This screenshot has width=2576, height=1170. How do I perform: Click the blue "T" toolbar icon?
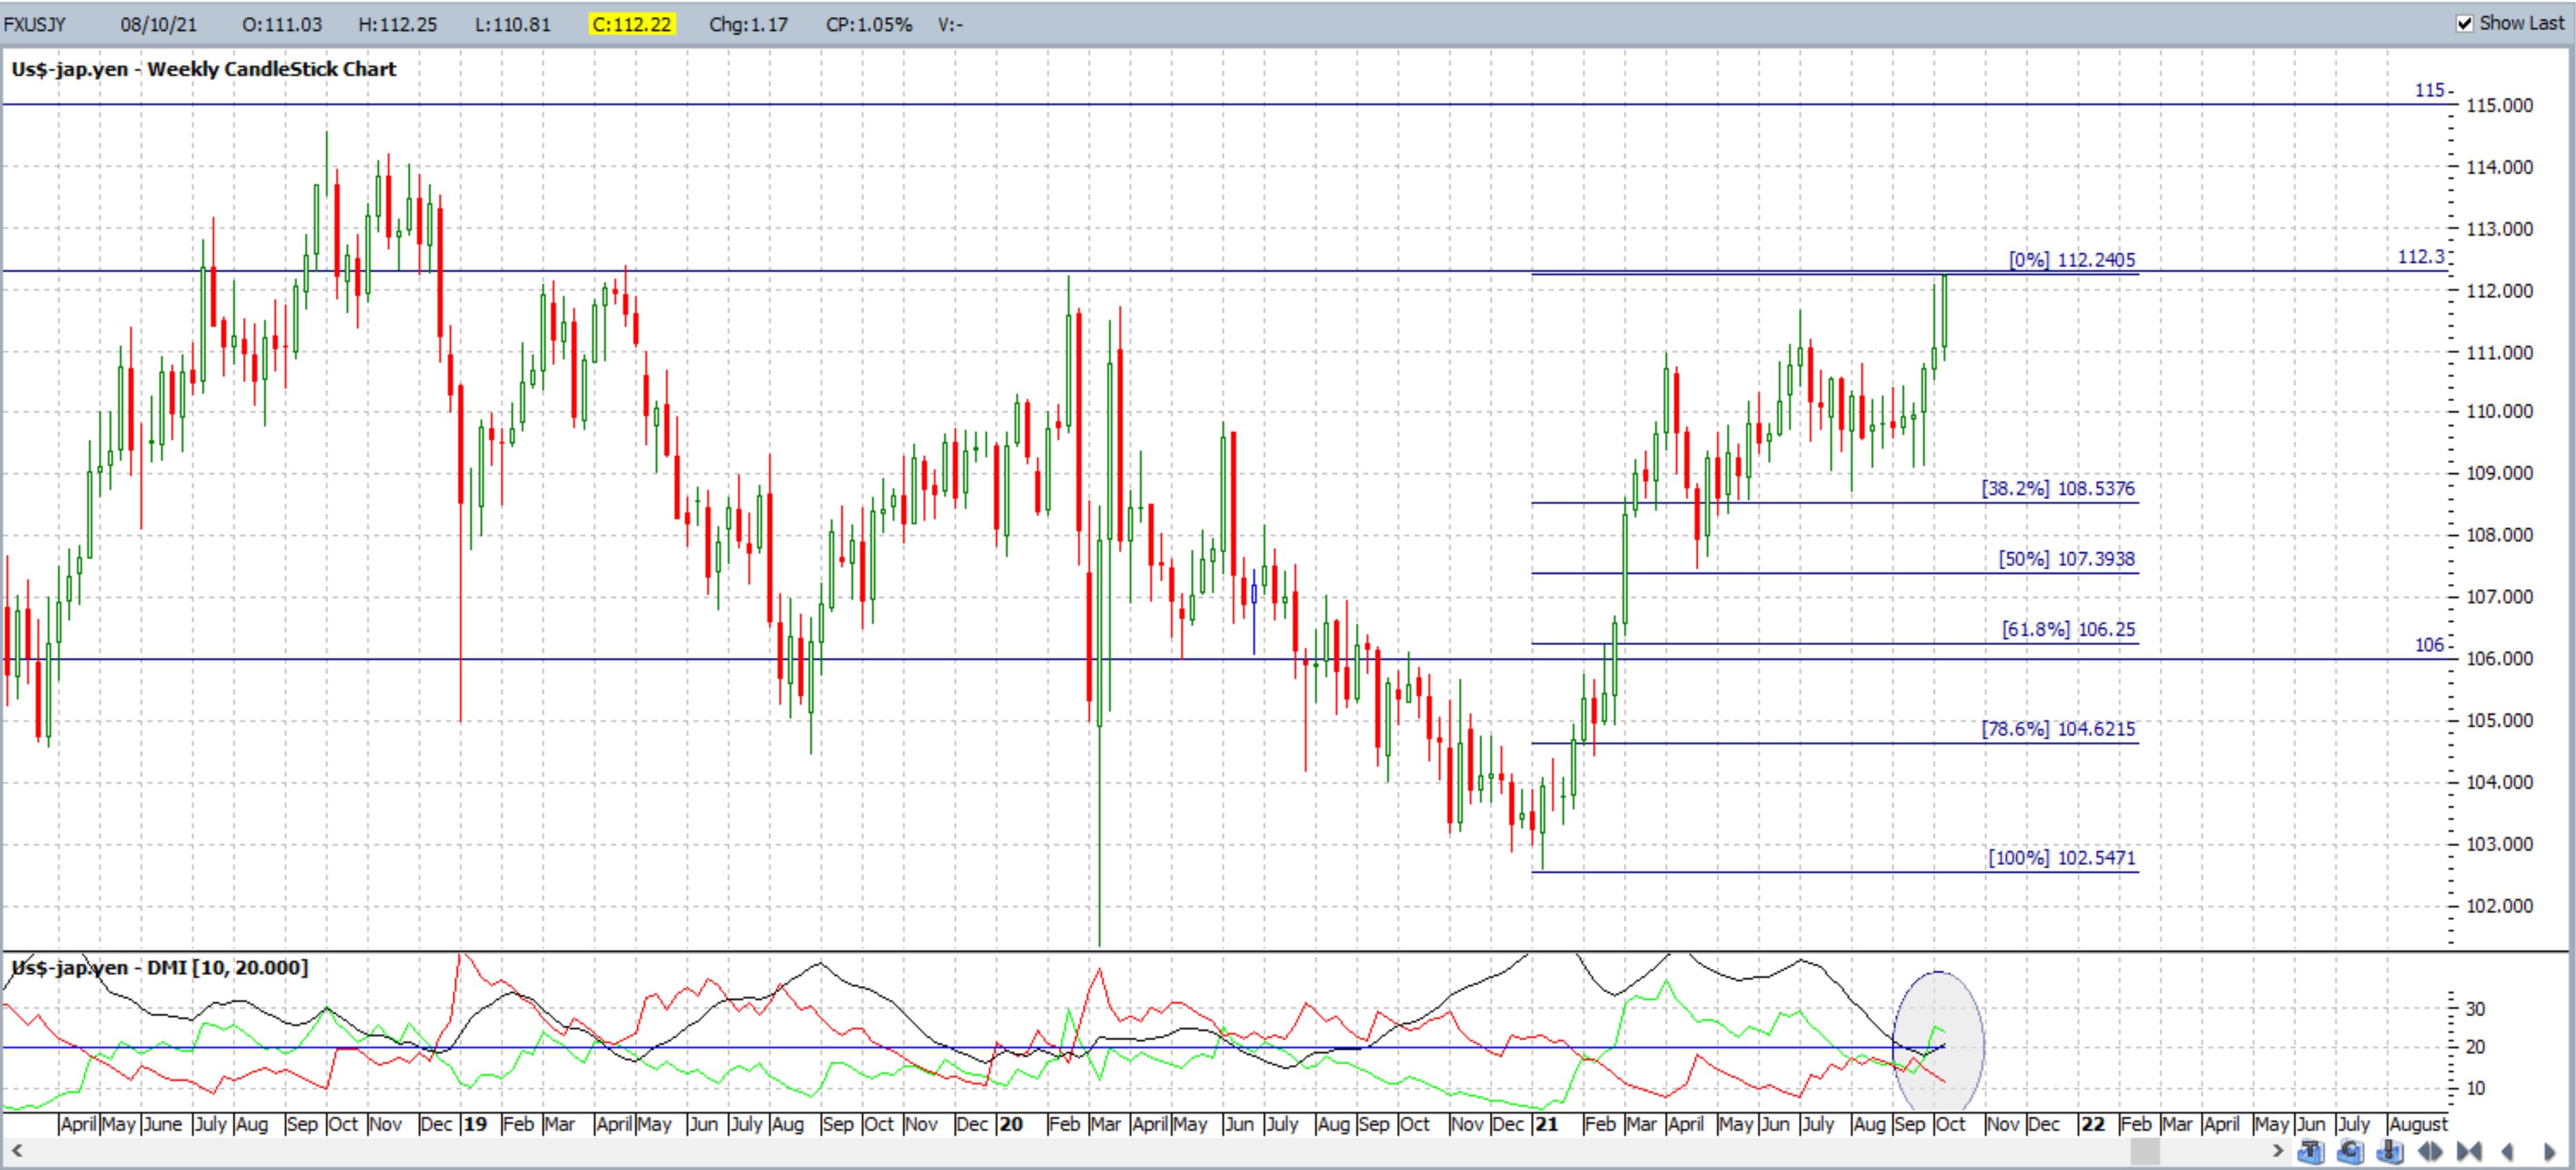2311,1152
